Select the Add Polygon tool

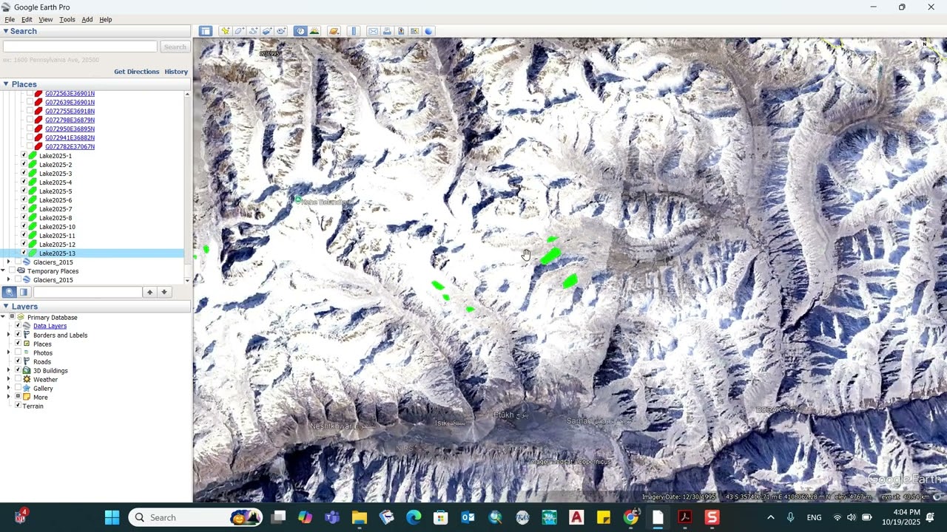click(239, 31)
